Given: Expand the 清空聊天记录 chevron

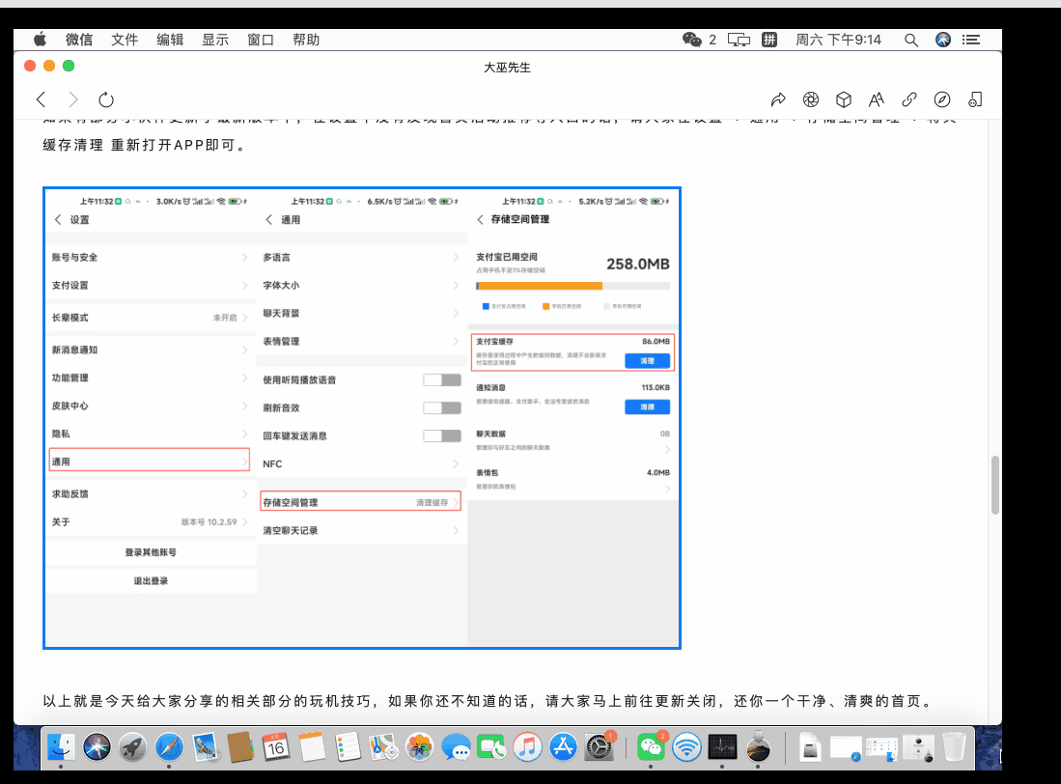Looking at the screenshot, I should (x=457, y=529).
